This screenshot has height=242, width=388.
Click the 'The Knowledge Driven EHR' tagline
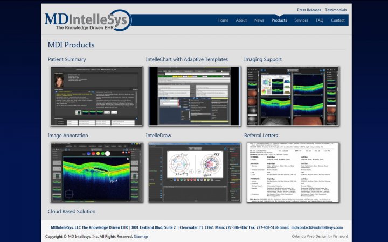point(85,27)
